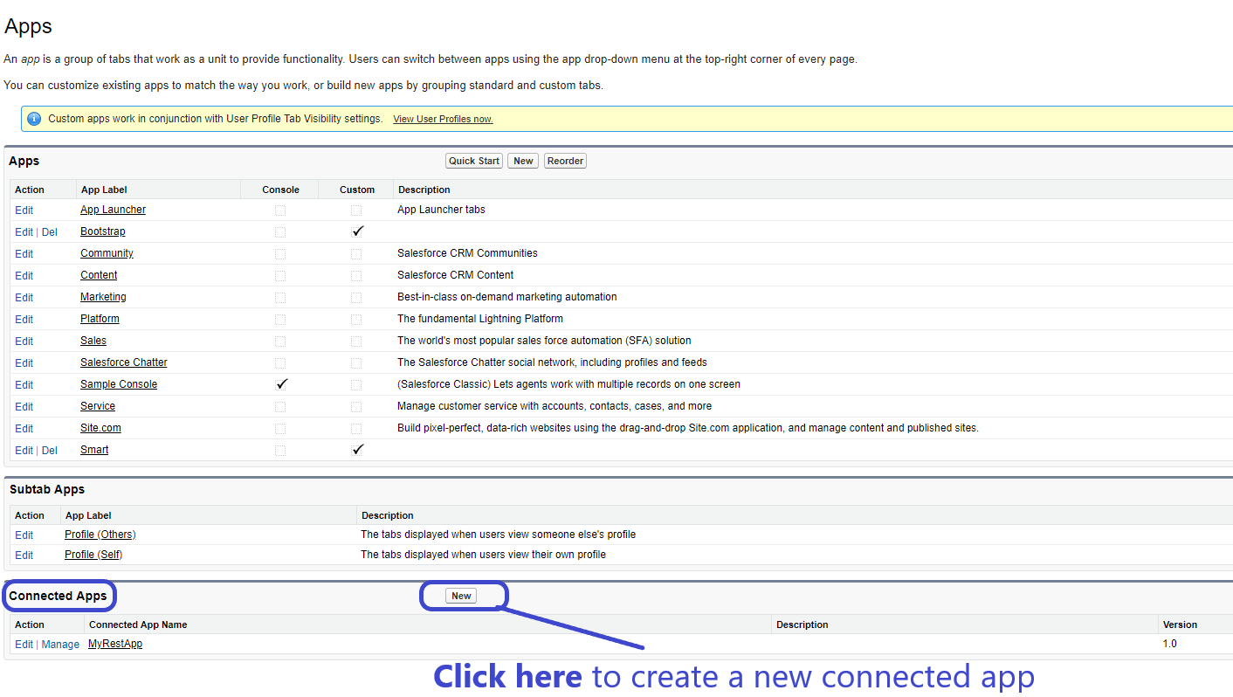Open the View User Profiles now link
This screenshot has height=697, width=1233.
pyautogui.click(x=443, y=119)
